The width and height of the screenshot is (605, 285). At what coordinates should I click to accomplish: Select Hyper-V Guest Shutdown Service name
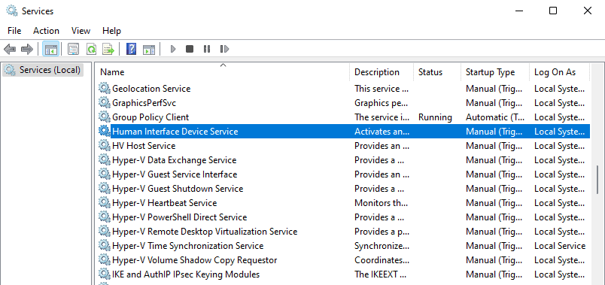coord(178,189)
